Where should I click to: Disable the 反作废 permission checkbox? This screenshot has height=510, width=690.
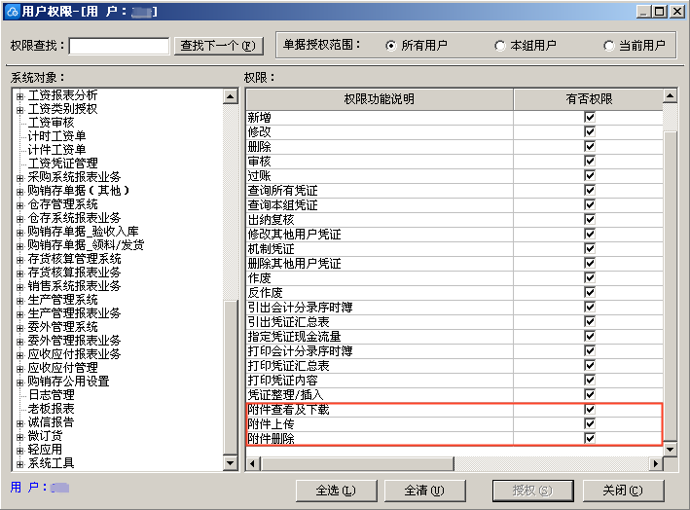589,293
